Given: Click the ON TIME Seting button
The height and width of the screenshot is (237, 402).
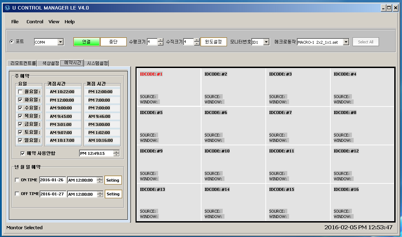Looking at the screenshot, I should click(x=113, y=180).
